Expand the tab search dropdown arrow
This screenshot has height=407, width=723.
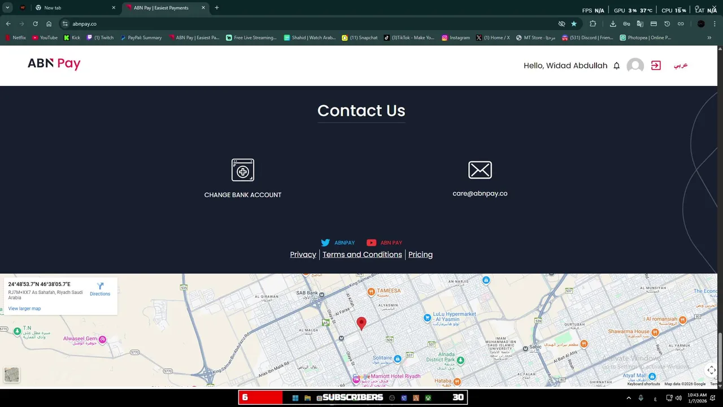point(7,8)
